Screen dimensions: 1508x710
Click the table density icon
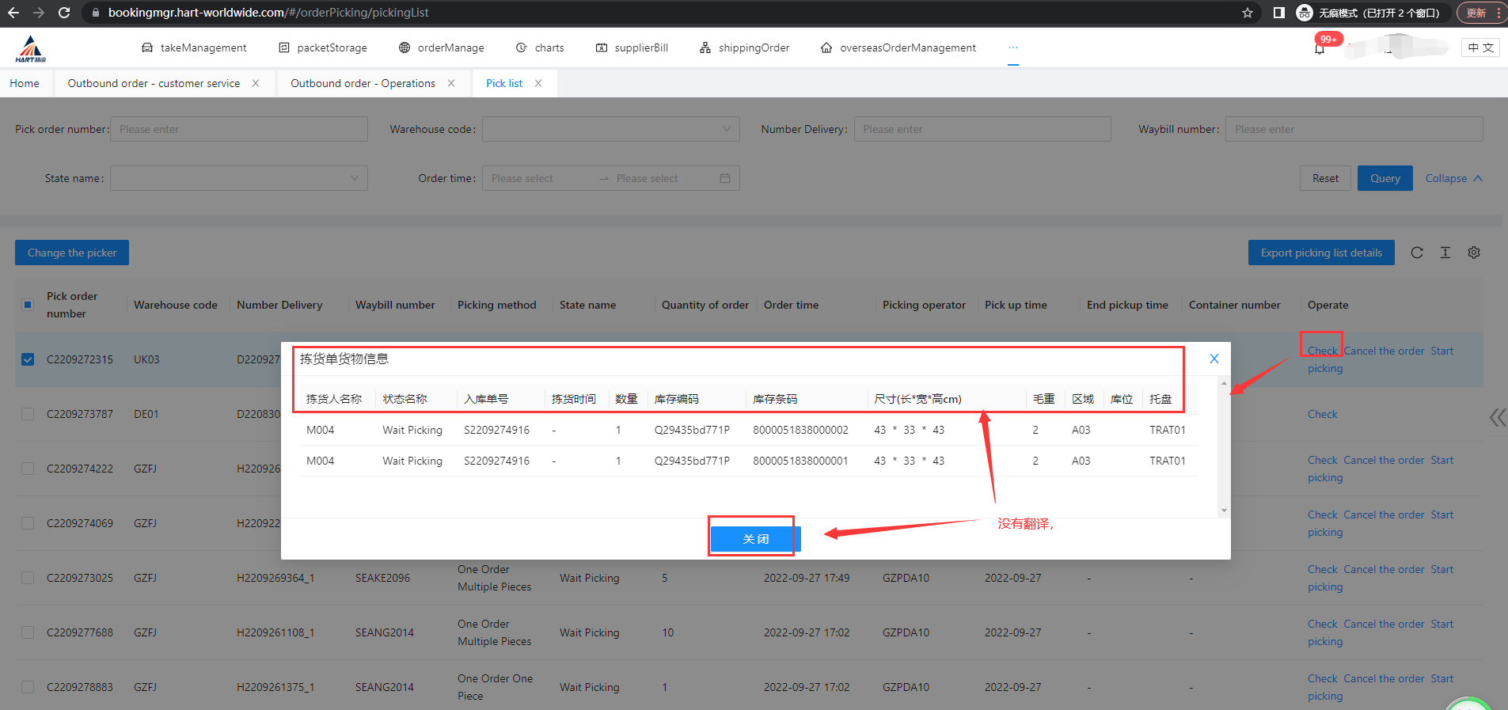click(1445, 252)
